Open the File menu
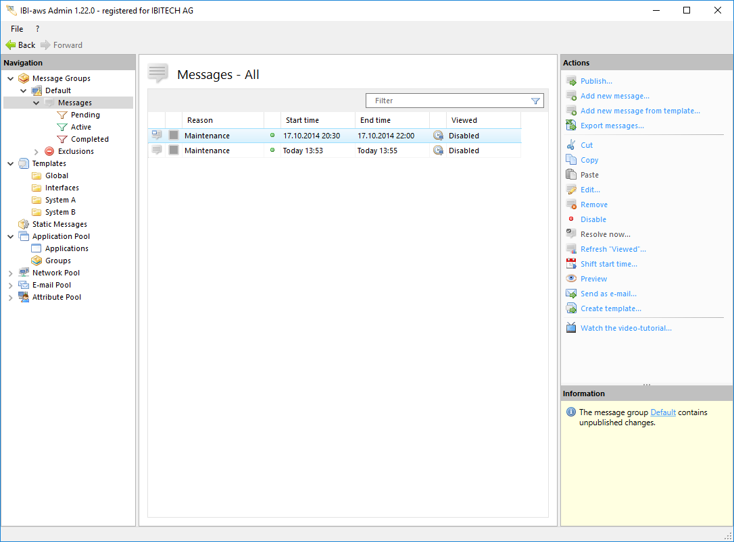The height and width of the screenshot is (542, 734). point(17,29)
